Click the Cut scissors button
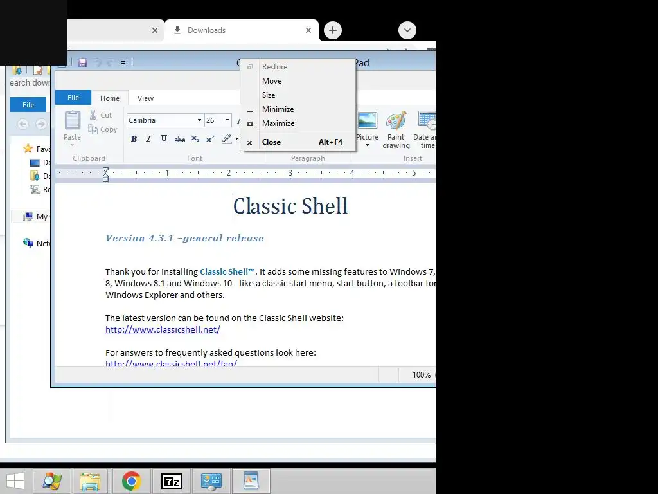The image size is (658, 494). point(100,114)
